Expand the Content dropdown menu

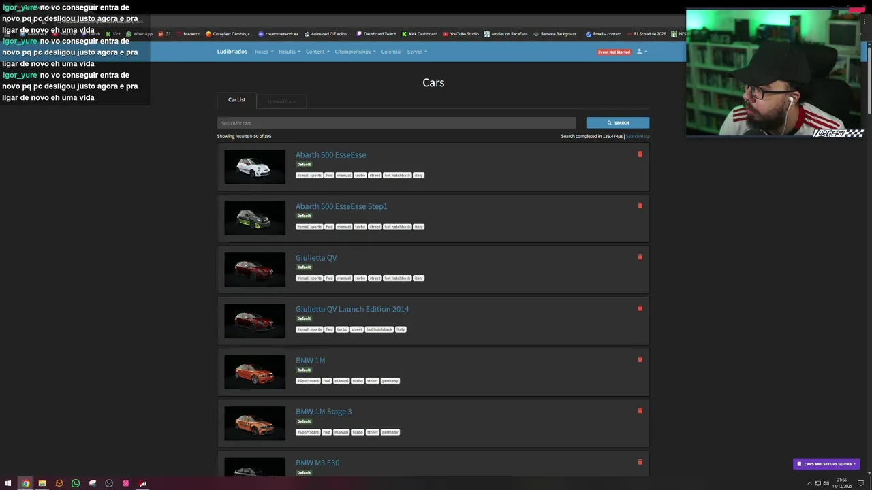pos(317,52)
